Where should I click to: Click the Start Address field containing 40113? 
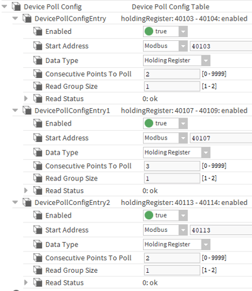tap(221, 230)
